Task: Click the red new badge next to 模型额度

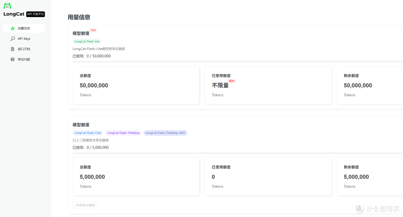Action: coord(93,30)
